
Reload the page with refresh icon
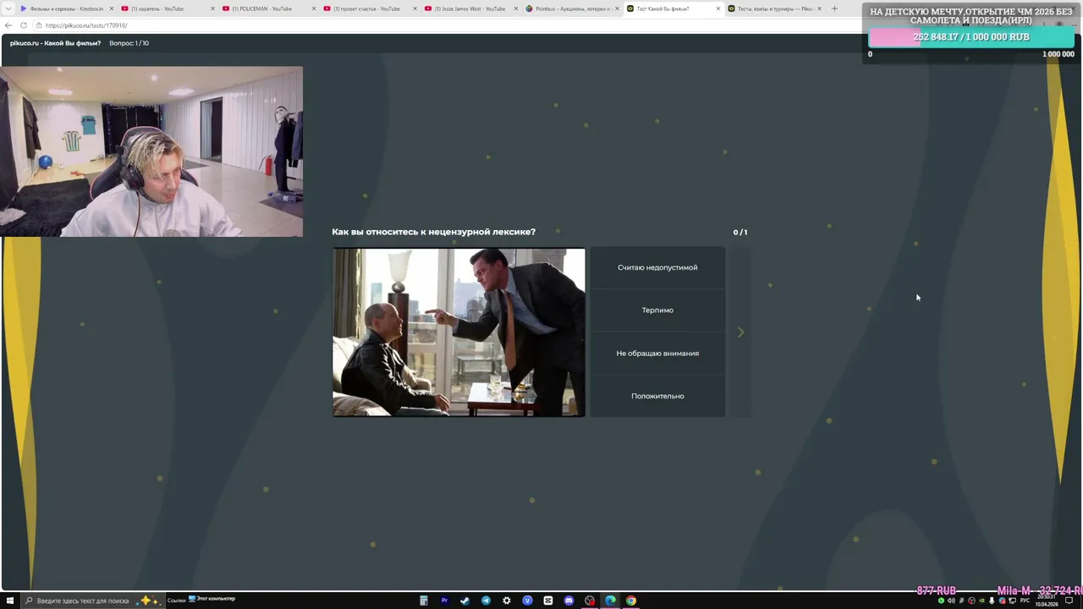click(x=24, y=25)
